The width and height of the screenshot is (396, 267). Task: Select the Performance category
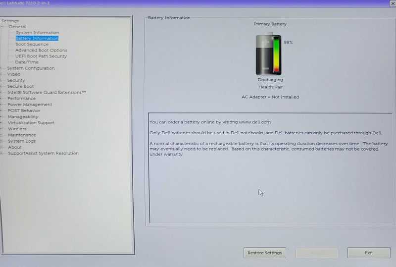(21, 99)
